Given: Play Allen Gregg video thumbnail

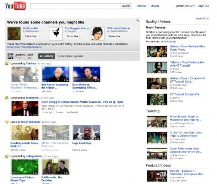Looking at the screenshot, I should click(25, 109).
